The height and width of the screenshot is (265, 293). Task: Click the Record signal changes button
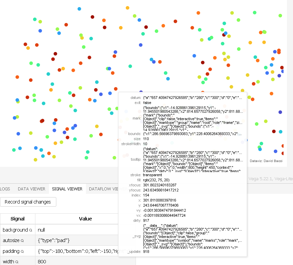coord(28,202)
